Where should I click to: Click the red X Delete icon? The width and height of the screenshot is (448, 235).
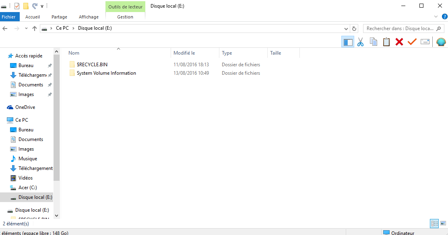(x=399, y=42)
